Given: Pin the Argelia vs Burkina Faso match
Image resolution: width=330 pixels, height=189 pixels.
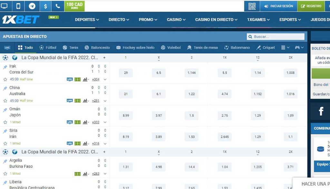Looking at the screenshot, I should click(x=5, y=161).
